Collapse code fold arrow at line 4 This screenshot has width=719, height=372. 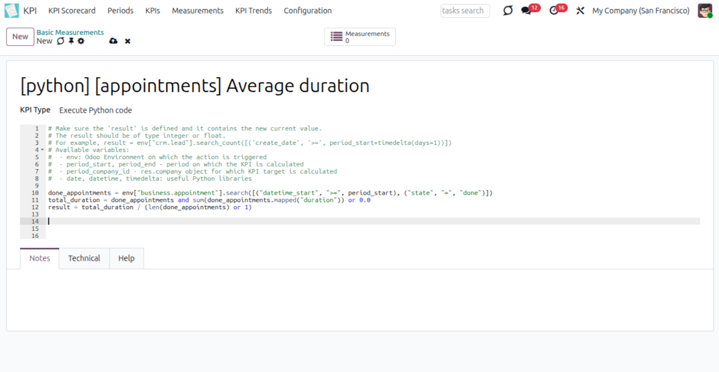click(x=43, y=150)
